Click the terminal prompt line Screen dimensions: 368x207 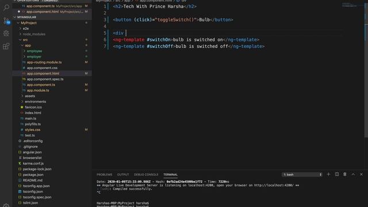(x=122, y=203)
